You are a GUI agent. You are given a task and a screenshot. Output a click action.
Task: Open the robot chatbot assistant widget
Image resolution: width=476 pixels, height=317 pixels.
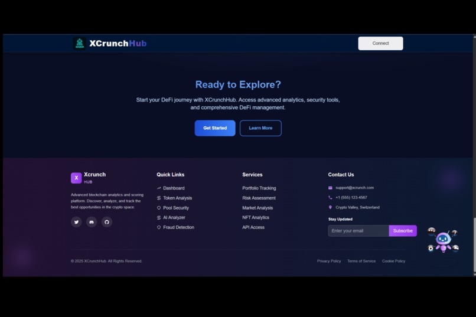click(443, 240)
